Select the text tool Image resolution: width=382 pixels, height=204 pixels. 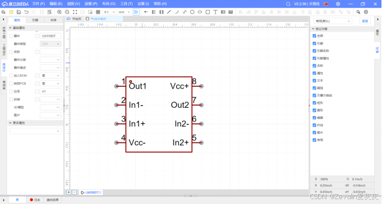(x=215, y=12)
